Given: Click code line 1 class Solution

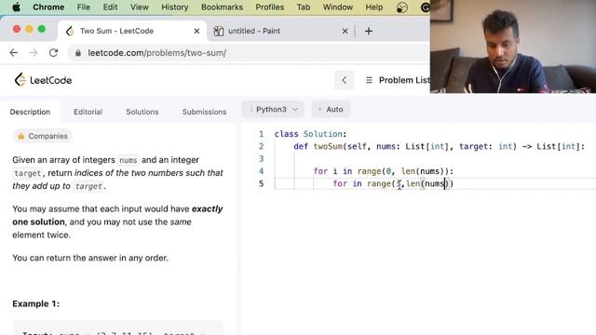Looking at the screenshot, I should coord(310,134).
